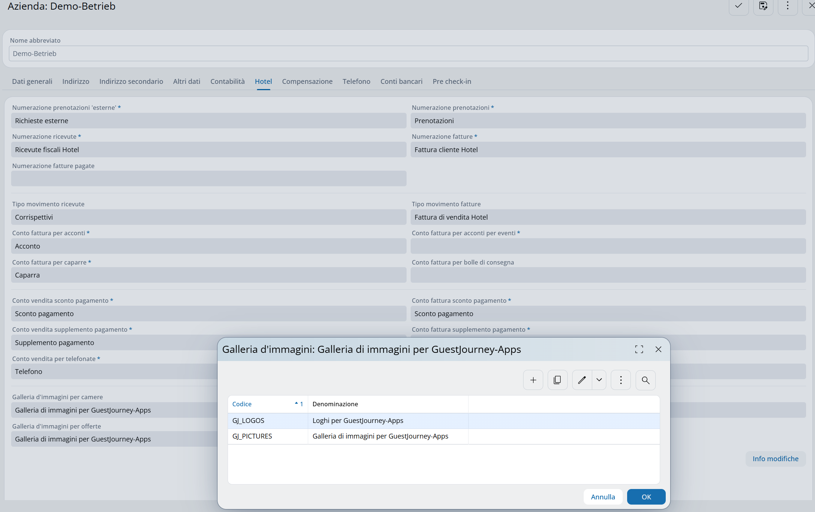Open the Info modifiche link
The width and height of the screenshot is (815, 512).
775,459
